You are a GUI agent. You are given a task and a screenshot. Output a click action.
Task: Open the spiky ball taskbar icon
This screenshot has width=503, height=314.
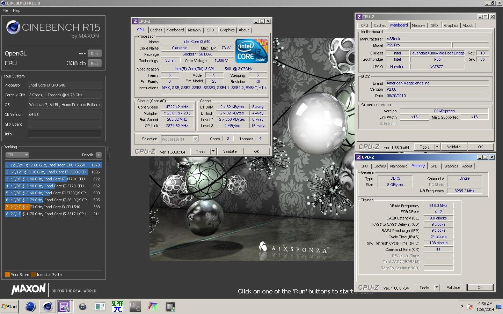point(83,307)
